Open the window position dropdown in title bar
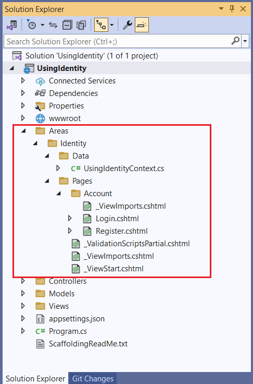The image size is (253, 384). point(221,9)
